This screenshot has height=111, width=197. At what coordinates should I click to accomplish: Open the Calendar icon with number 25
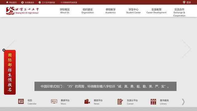pyautogui.click(x=21, y=101)
